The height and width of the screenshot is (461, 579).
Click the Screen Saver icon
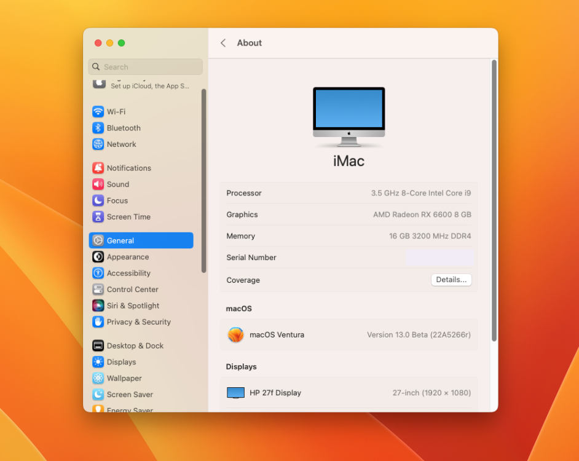tap(98, 395)
